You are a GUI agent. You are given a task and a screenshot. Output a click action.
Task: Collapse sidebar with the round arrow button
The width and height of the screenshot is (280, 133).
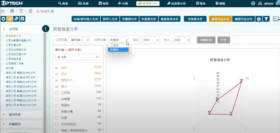pyautogui.click(x=46, y=28)
